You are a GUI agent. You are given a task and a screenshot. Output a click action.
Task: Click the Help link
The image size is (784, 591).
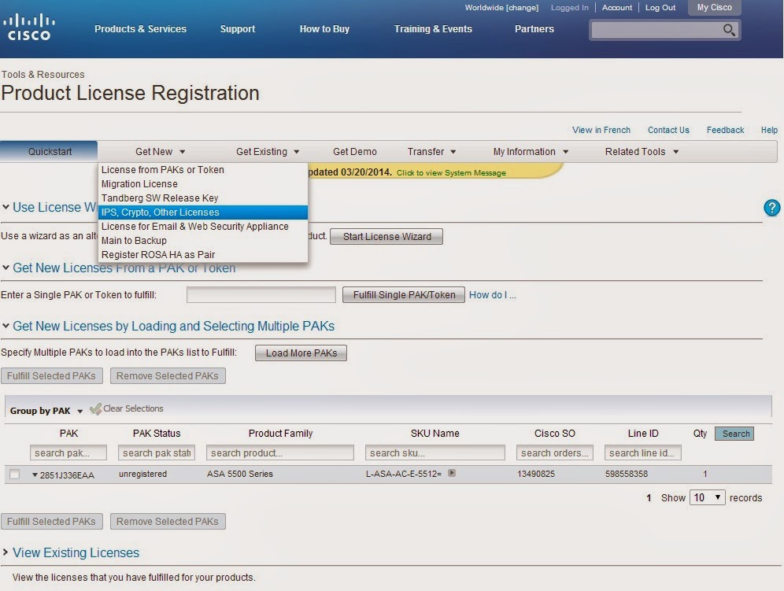769,130
